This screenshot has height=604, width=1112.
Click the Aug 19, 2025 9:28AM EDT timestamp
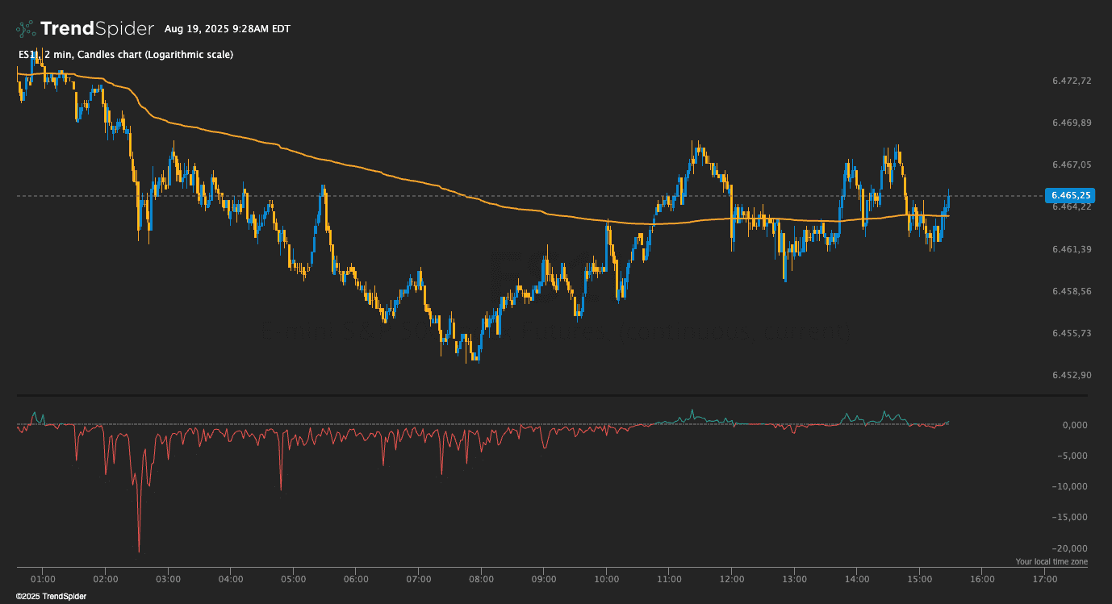point(228,28)
